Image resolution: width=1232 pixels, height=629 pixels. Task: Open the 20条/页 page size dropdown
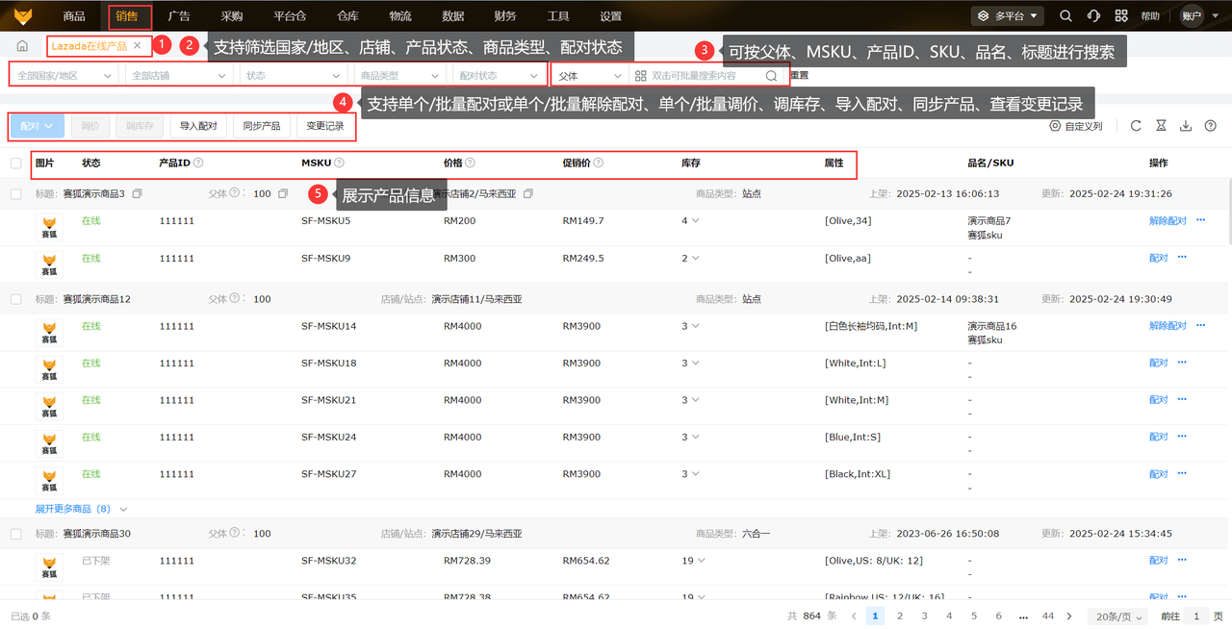tap(1118, 616)
